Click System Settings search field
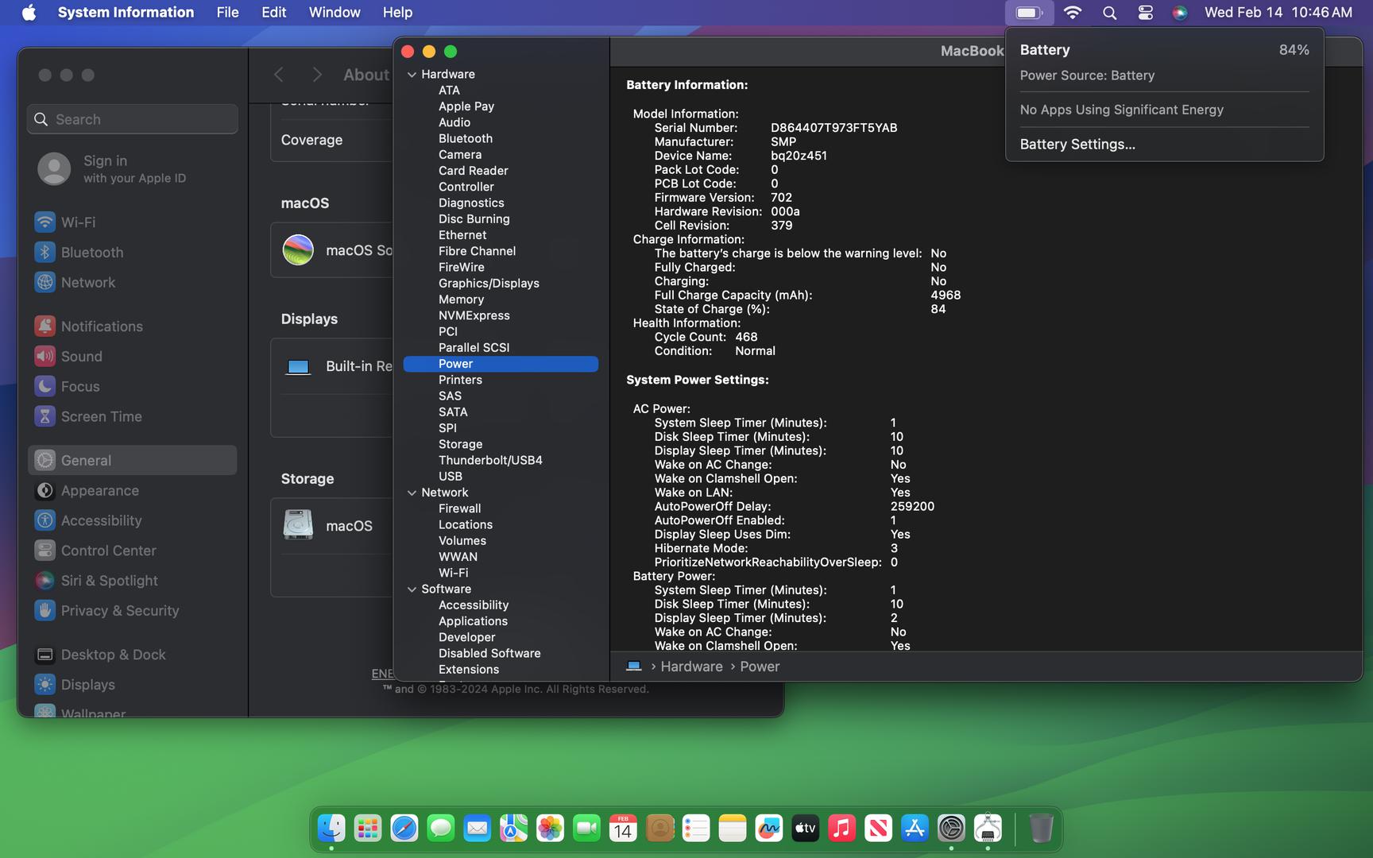1373x858 pixels. 132,119
